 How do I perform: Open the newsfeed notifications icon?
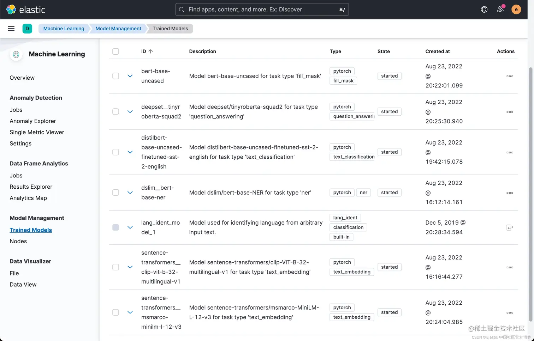point(500,10)
